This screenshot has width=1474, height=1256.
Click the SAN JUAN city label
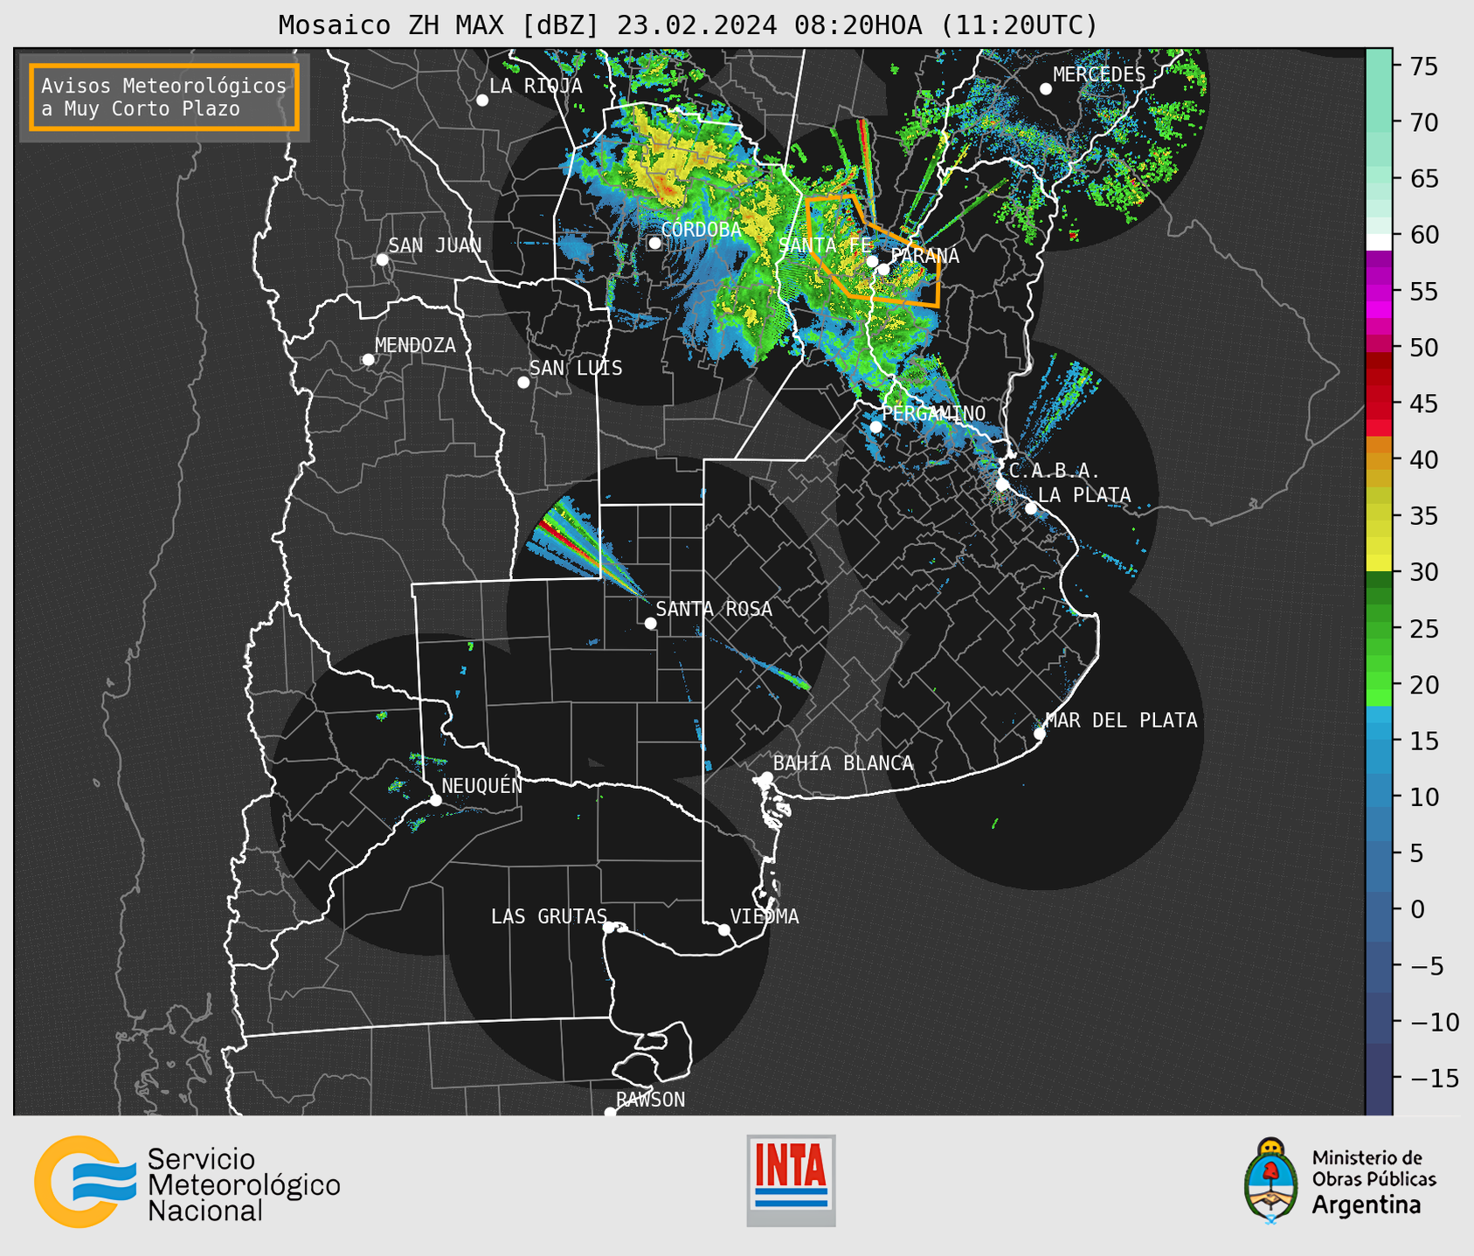coord(435,245)
